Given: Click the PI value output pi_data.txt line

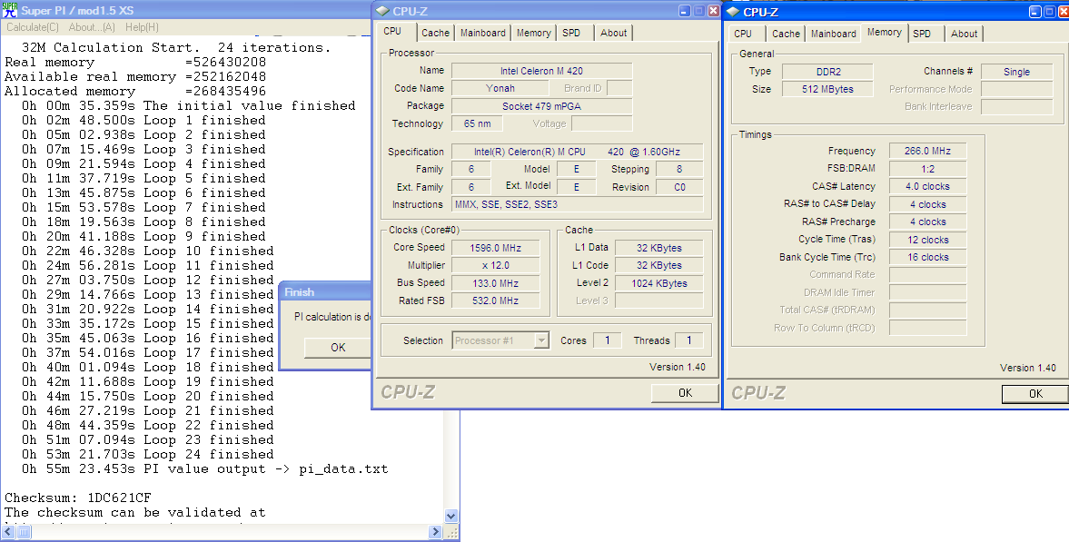Looking at the screenshot, I should pos(204,469).
